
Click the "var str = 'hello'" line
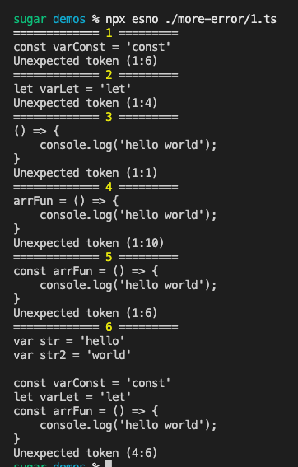coord(69,341)
